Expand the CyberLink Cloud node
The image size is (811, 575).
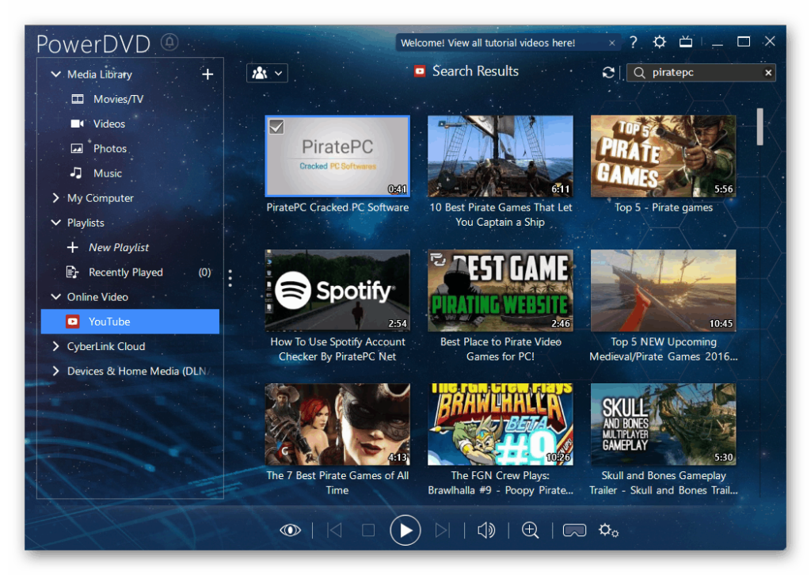click(56, 346)
